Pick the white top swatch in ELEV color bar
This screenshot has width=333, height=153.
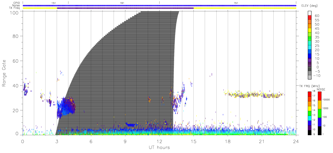pos(309,13)
